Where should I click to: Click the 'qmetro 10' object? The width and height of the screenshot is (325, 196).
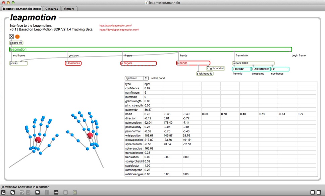click(16, 43)
